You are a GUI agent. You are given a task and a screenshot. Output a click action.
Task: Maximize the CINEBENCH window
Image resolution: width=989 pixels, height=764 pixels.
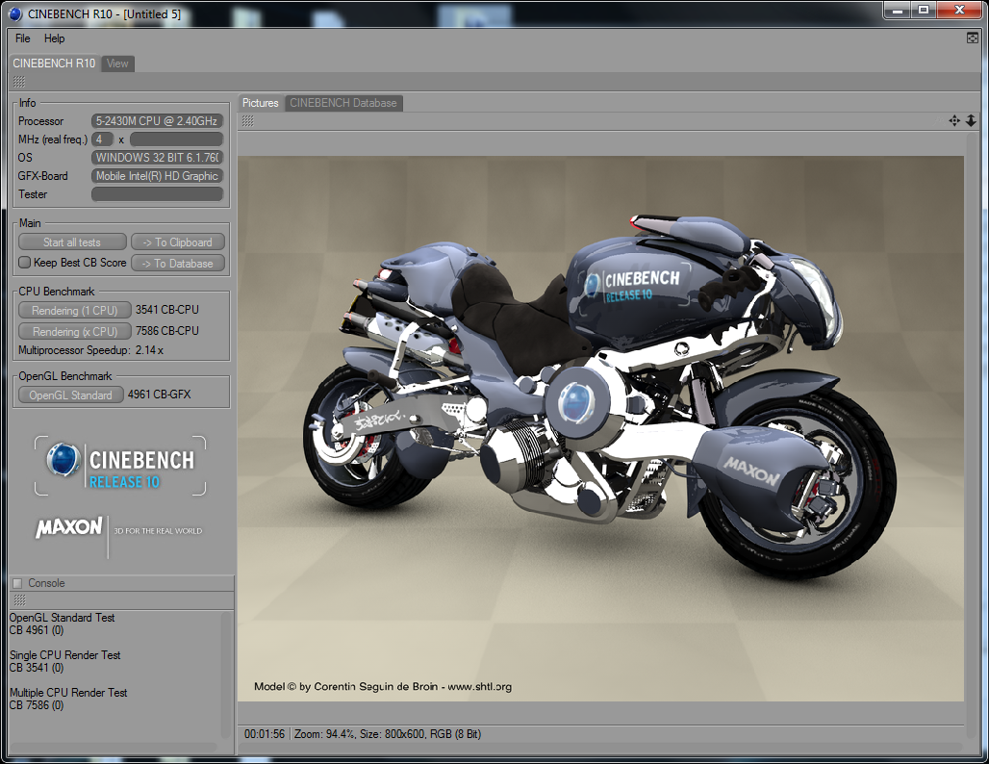click(x=924, y=10)
